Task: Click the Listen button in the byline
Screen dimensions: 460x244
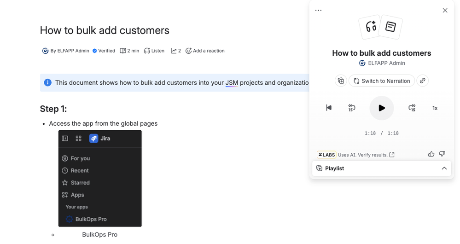Action: coord(154,51)
